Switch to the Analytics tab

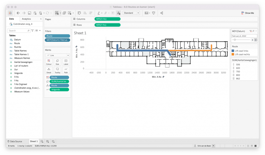[x=26, y=19]
